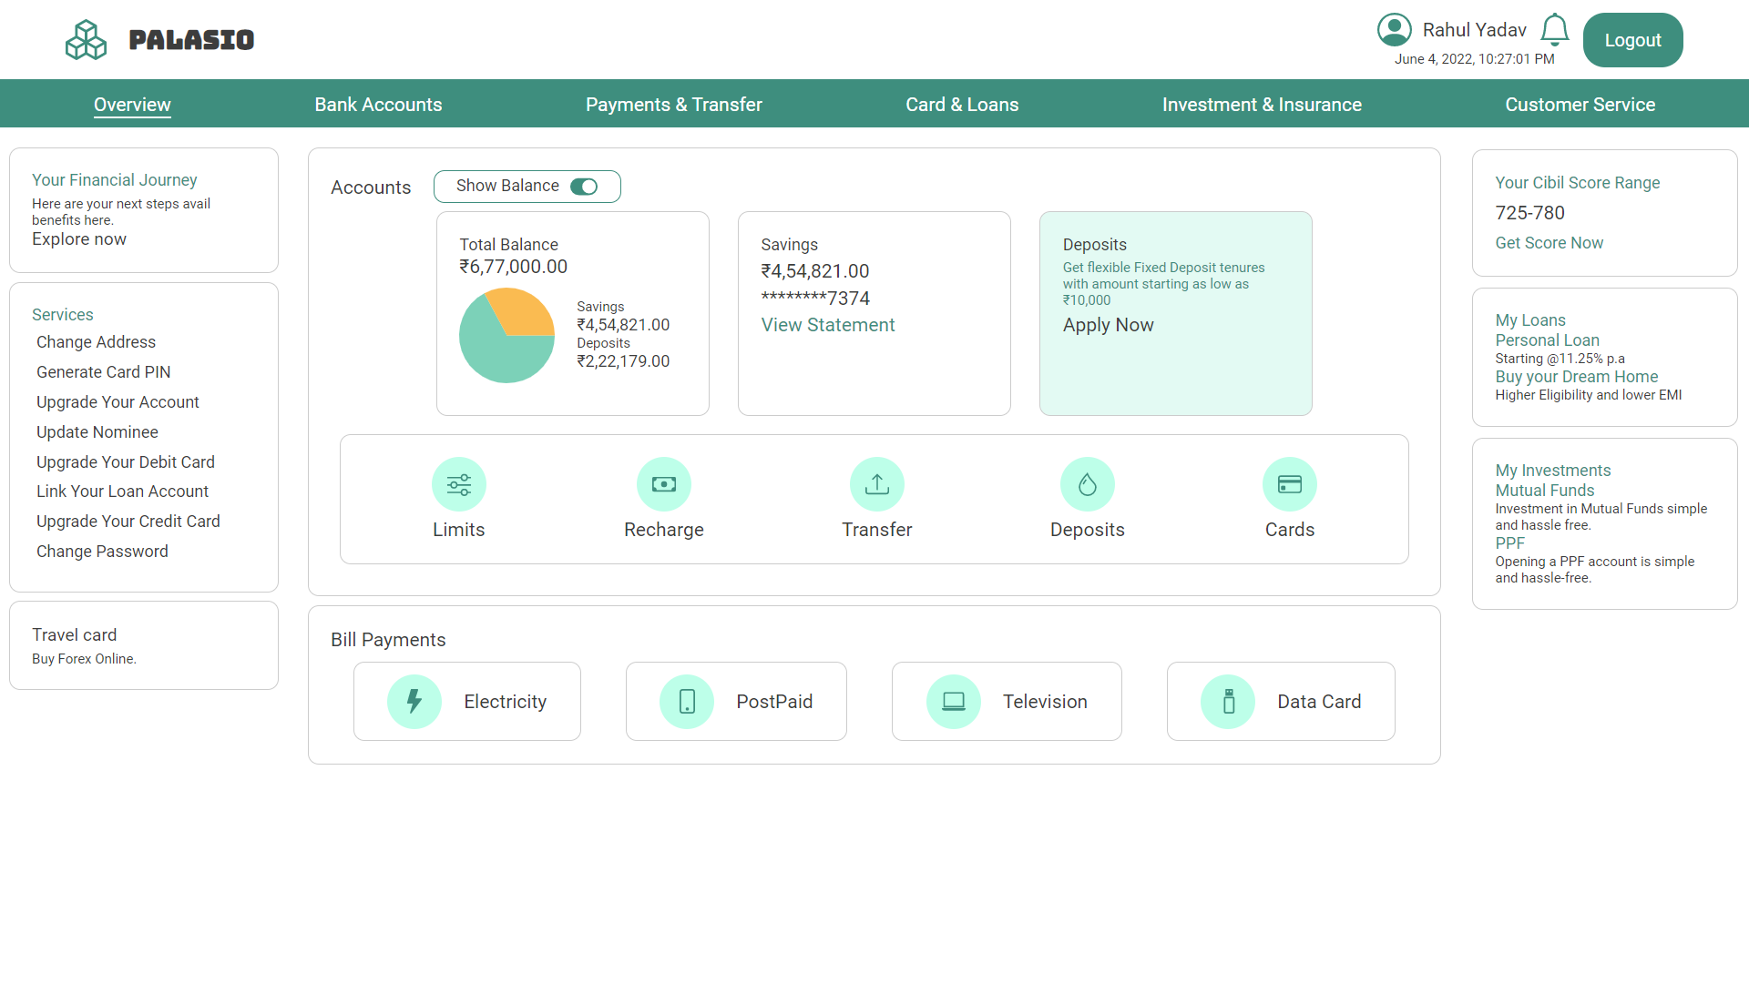The height and width of the screenshot is (983, 1749).
Task: Open the View Statement link
Action: [827, 325]
